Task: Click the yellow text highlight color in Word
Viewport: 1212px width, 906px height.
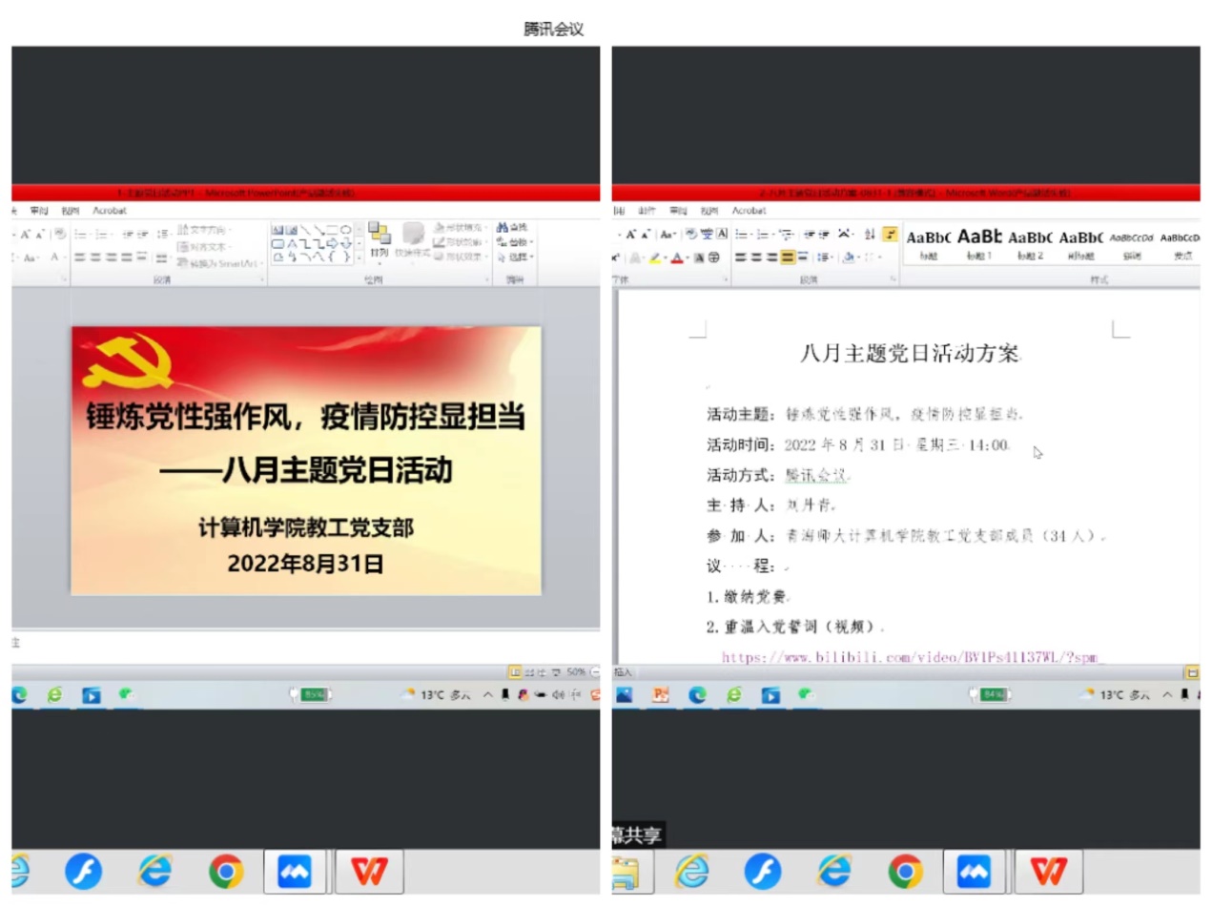Action: (657, 257)
